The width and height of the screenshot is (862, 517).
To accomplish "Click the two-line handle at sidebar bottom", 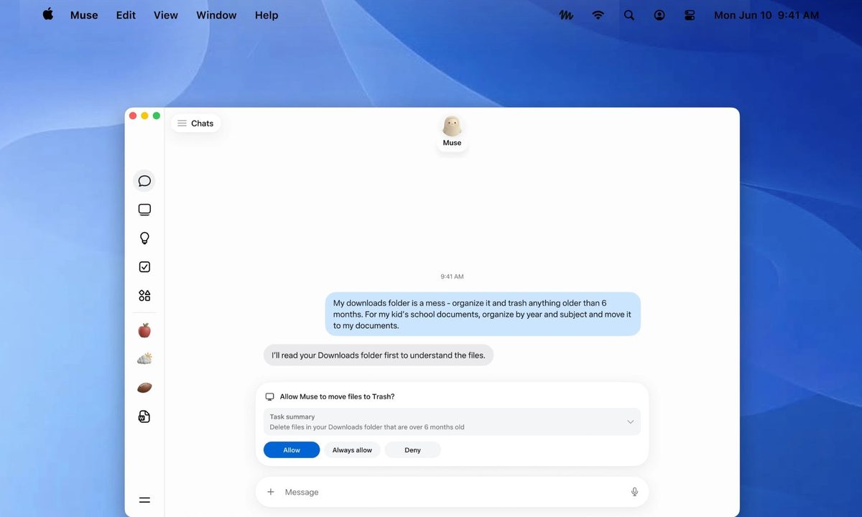I will 144,500.
